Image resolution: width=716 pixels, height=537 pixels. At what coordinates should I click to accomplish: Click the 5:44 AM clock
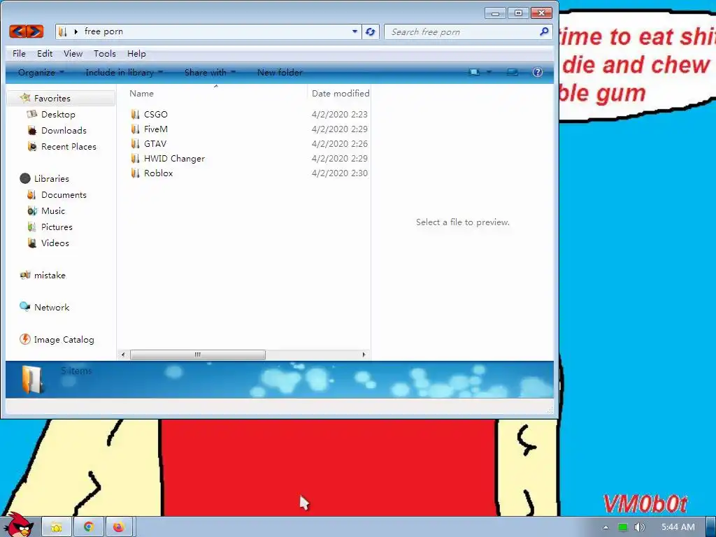coord(678,527)
